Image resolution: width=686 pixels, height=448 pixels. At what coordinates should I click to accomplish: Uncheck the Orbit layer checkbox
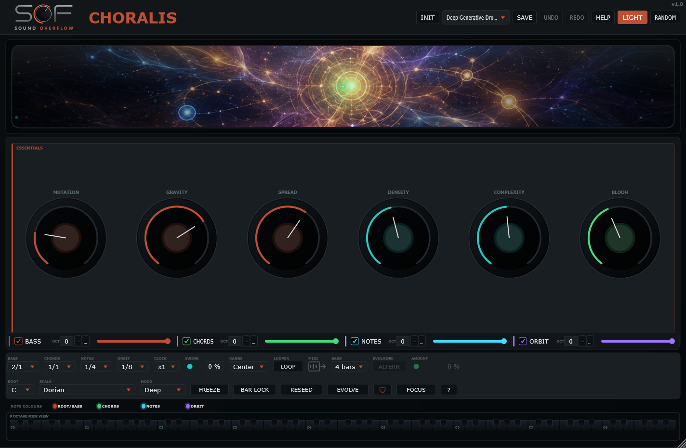point(523,341)
